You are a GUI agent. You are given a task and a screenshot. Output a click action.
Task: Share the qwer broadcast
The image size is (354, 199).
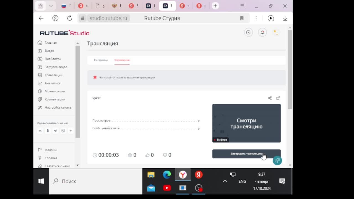tap(270, 98)
